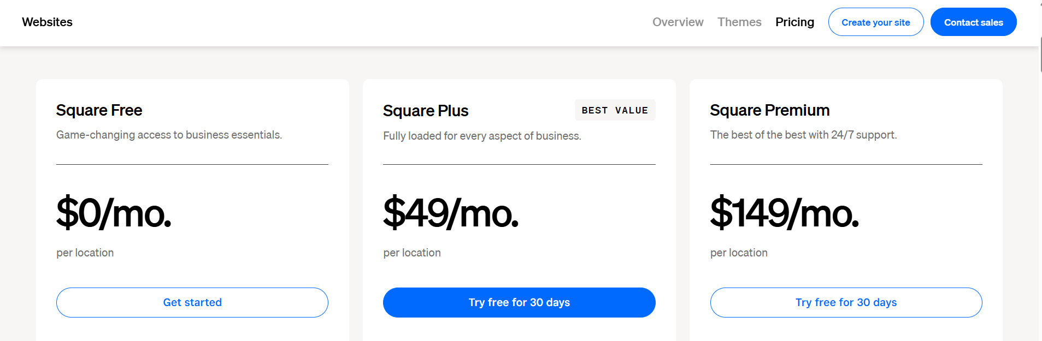Click the Websites logo in the header

(46, 22)
